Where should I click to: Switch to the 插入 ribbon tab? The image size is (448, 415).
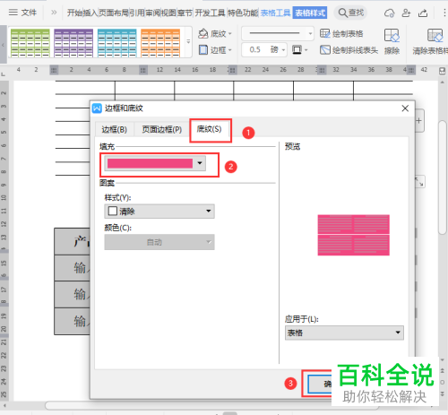click(90, 13)
